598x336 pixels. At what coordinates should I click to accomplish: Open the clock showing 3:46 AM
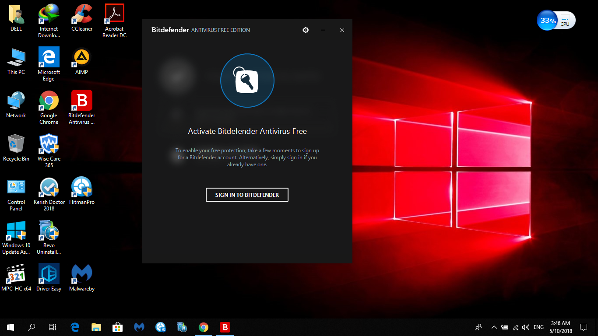[560, 327]
